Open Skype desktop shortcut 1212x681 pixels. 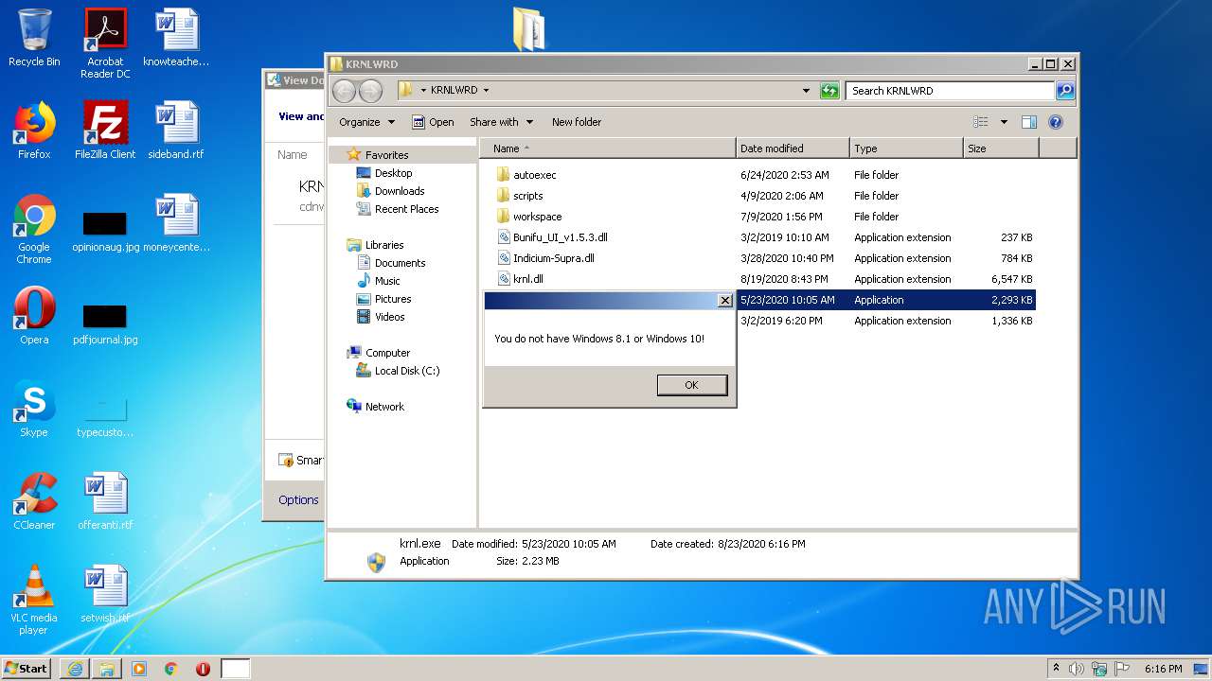pyautogui.click(x=34, y=409)
